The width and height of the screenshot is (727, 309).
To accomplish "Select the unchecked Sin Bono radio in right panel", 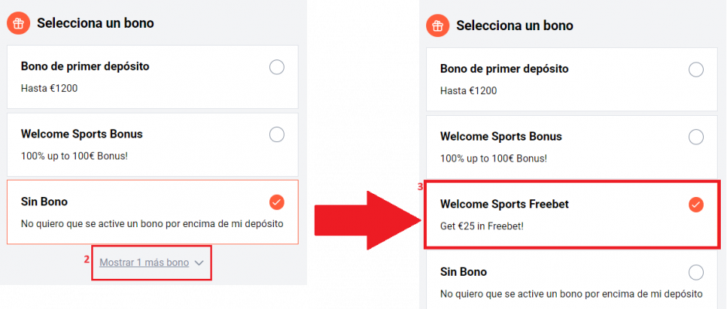I will [696, 273].
